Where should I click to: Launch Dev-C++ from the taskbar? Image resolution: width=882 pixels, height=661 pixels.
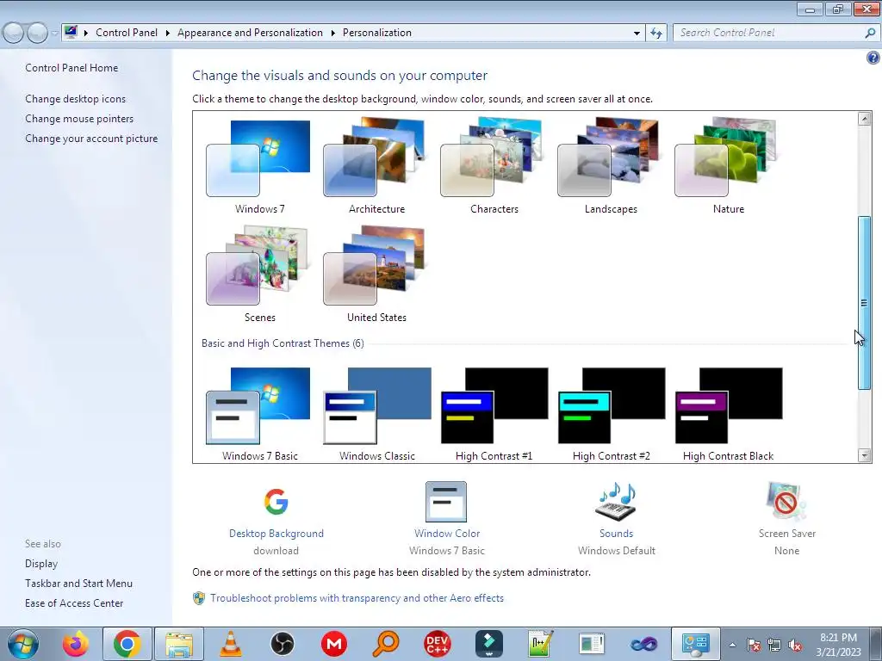tap(437, 644)
